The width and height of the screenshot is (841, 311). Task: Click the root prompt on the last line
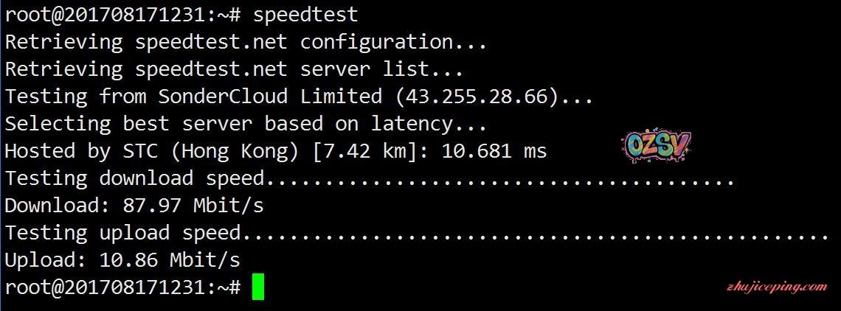pos(122,287)
